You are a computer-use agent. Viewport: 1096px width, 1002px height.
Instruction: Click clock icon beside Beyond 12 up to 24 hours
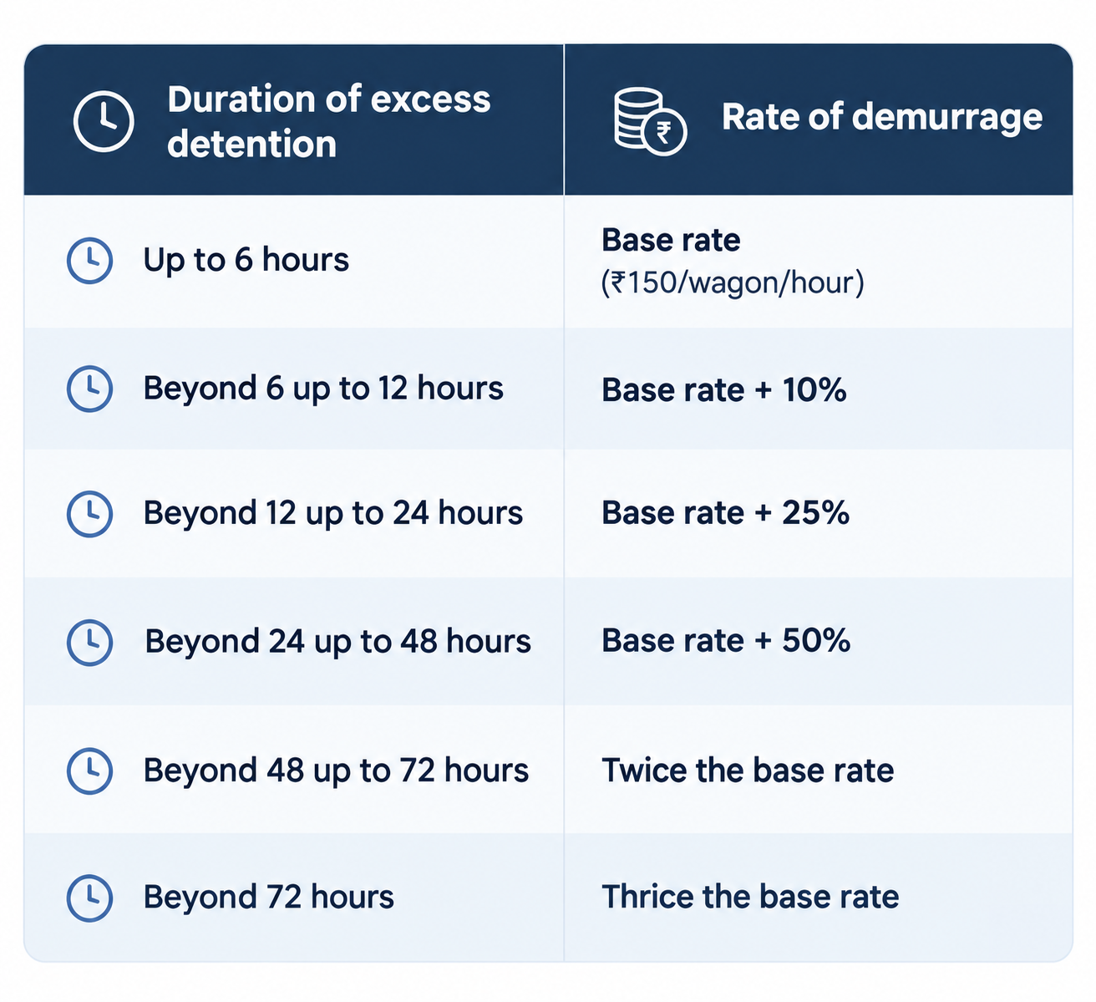coord(89,514)
